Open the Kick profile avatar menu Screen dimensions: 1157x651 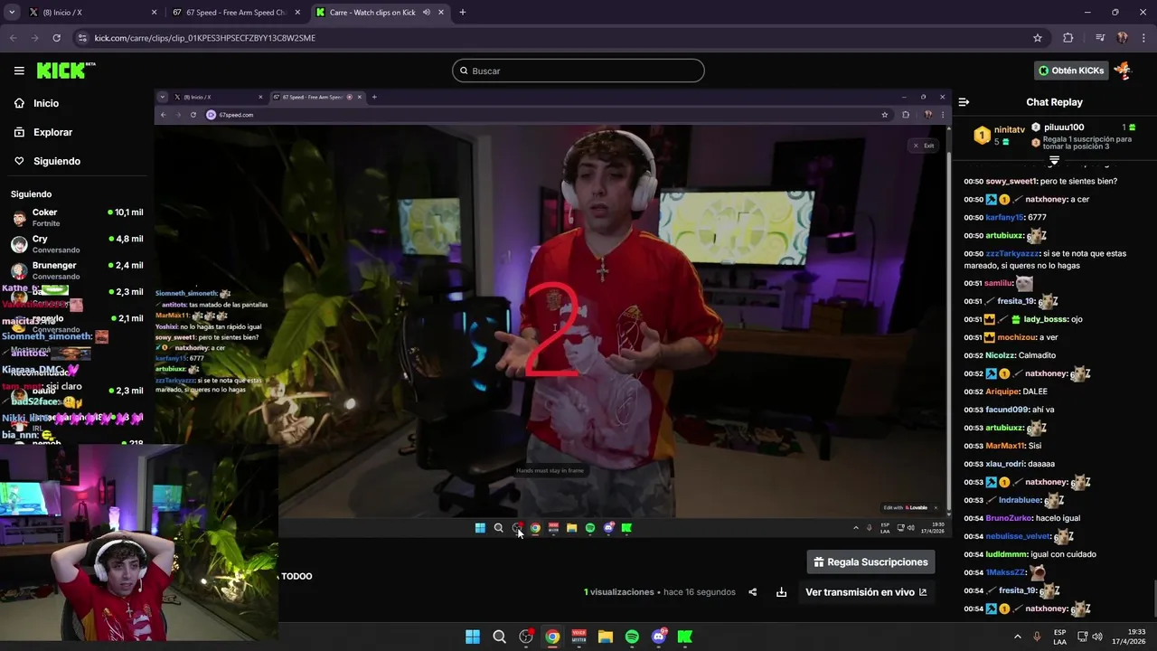1123,71
